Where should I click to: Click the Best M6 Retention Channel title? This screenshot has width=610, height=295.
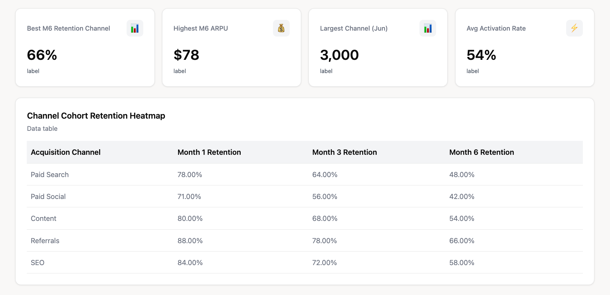[x=69, y=28]
